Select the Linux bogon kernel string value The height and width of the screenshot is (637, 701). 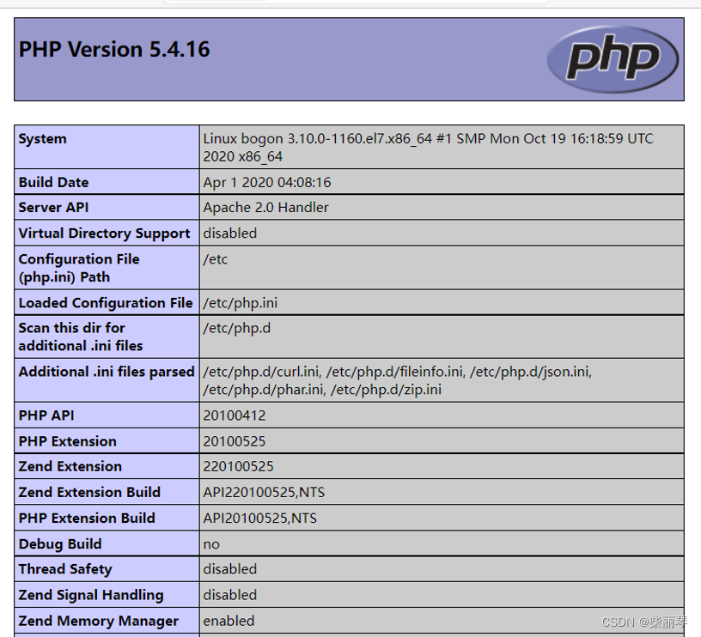[428, 148]
